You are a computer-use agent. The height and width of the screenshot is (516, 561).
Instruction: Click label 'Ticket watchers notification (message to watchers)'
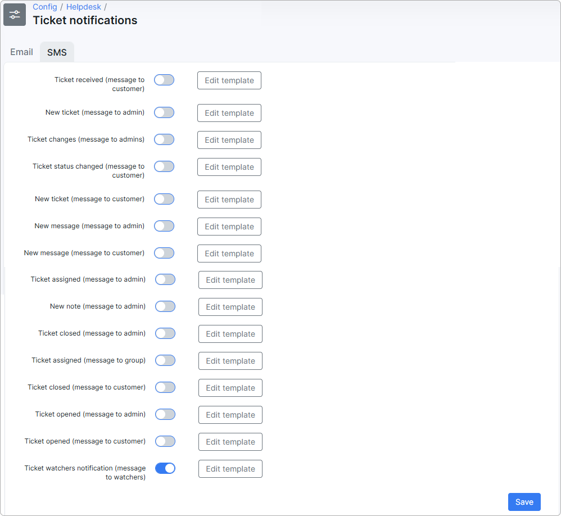[85, 472]
